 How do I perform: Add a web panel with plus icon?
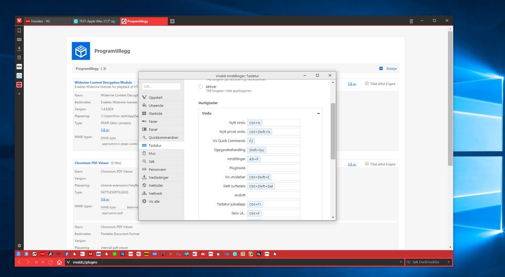[x=19, y=94]
